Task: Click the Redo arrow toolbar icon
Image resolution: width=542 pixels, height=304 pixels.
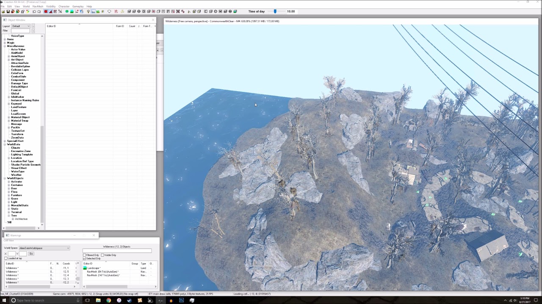Action: point(39,11)
